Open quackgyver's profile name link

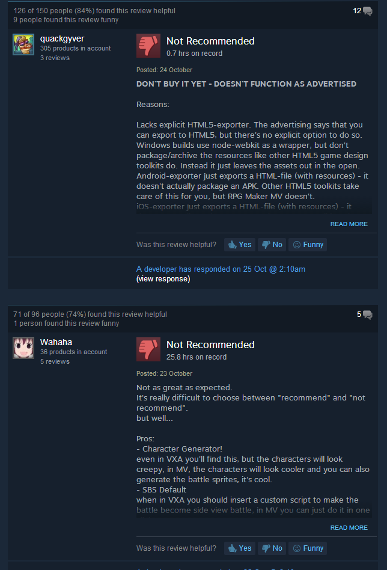coord(62,38)
